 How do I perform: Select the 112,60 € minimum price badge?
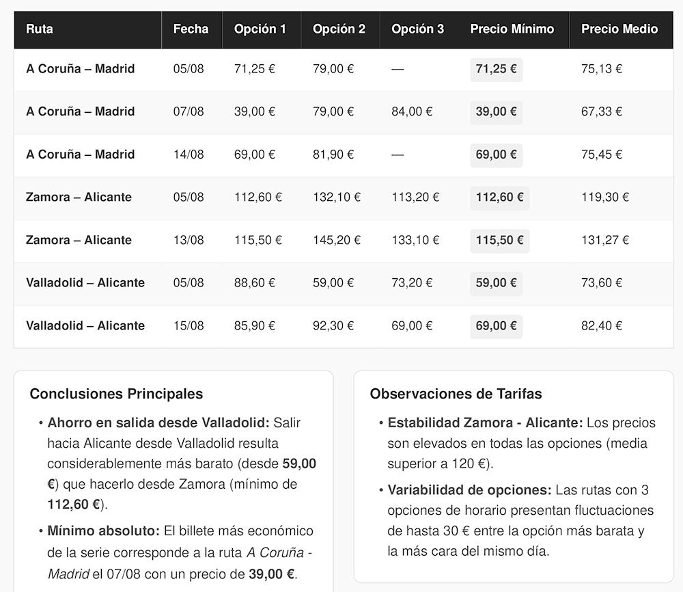click(500, 198)
